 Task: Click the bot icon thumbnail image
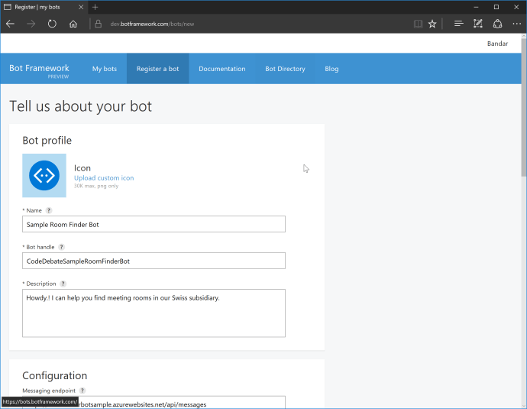point(44,176)
